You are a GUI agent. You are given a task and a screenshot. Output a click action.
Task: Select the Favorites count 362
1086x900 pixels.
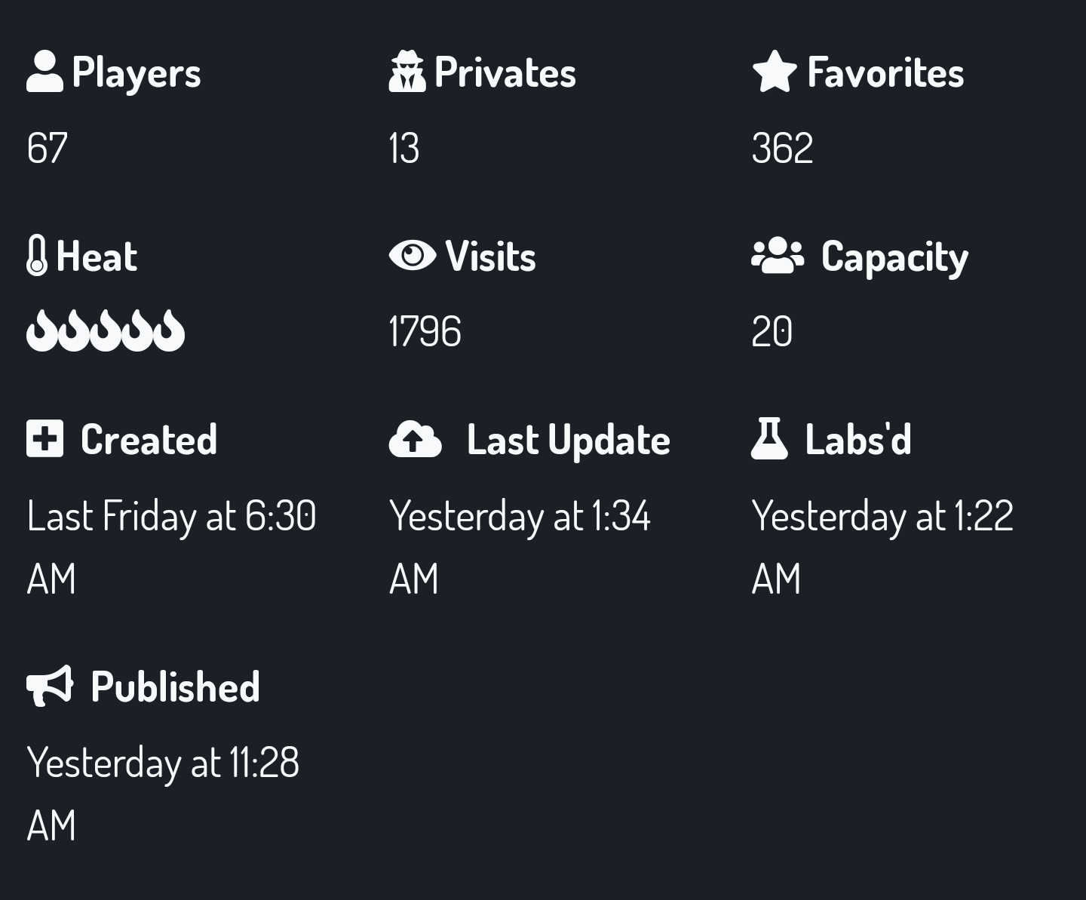click(782, 148)
